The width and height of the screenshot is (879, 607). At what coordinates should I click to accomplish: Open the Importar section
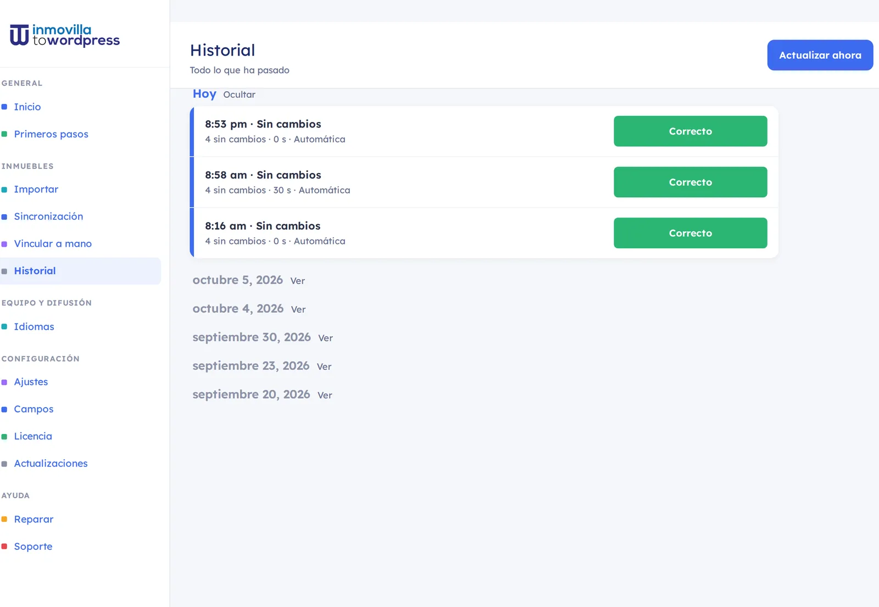point(36,189)
